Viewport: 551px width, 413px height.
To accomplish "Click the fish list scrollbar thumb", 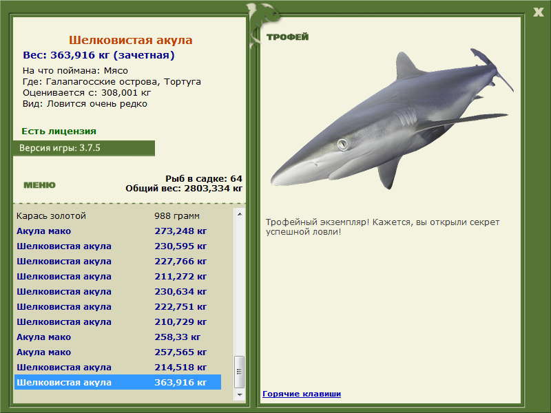I will click(239, 372).
